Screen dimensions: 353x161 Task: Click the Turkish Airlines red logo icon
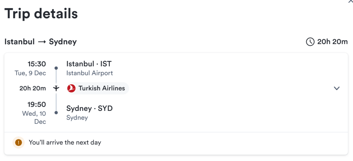tap(71, 88)
